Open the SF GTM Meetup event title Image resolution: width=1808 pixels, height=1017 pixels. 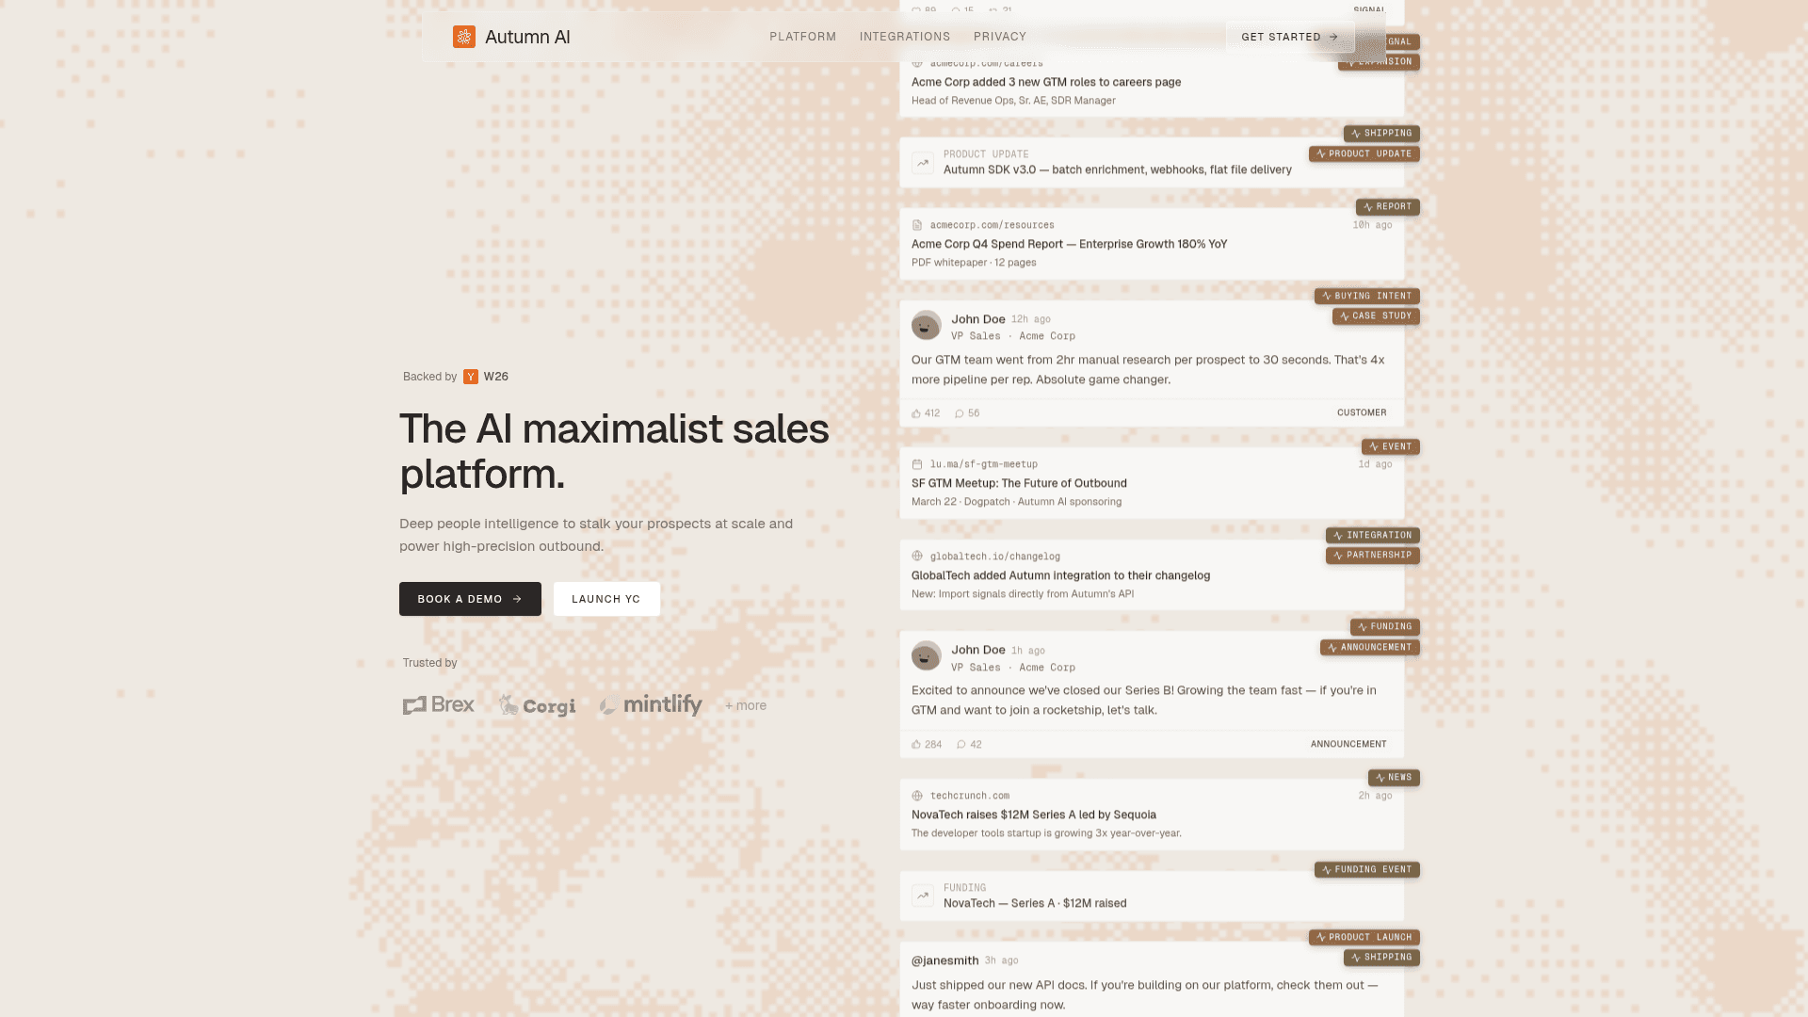(x=1019, y=483)
